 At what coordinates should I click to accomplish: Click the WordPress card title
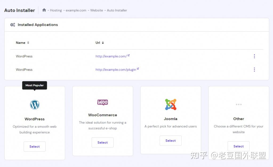click(34, 119)
